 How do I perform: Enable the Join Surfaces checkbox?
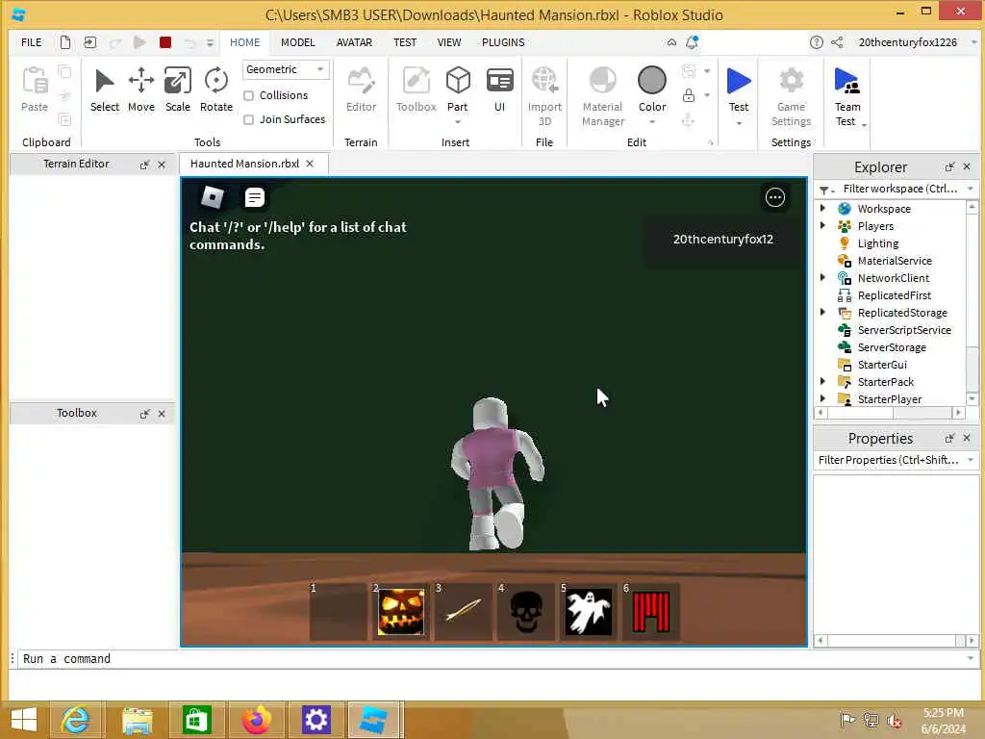pos(249,119)
